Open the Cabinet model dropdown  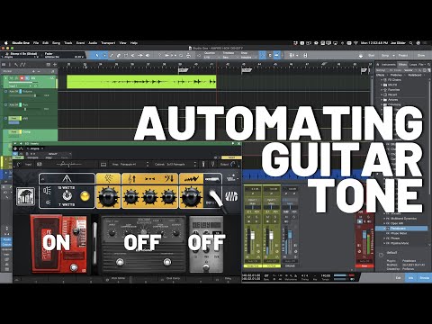pos(175,165)
